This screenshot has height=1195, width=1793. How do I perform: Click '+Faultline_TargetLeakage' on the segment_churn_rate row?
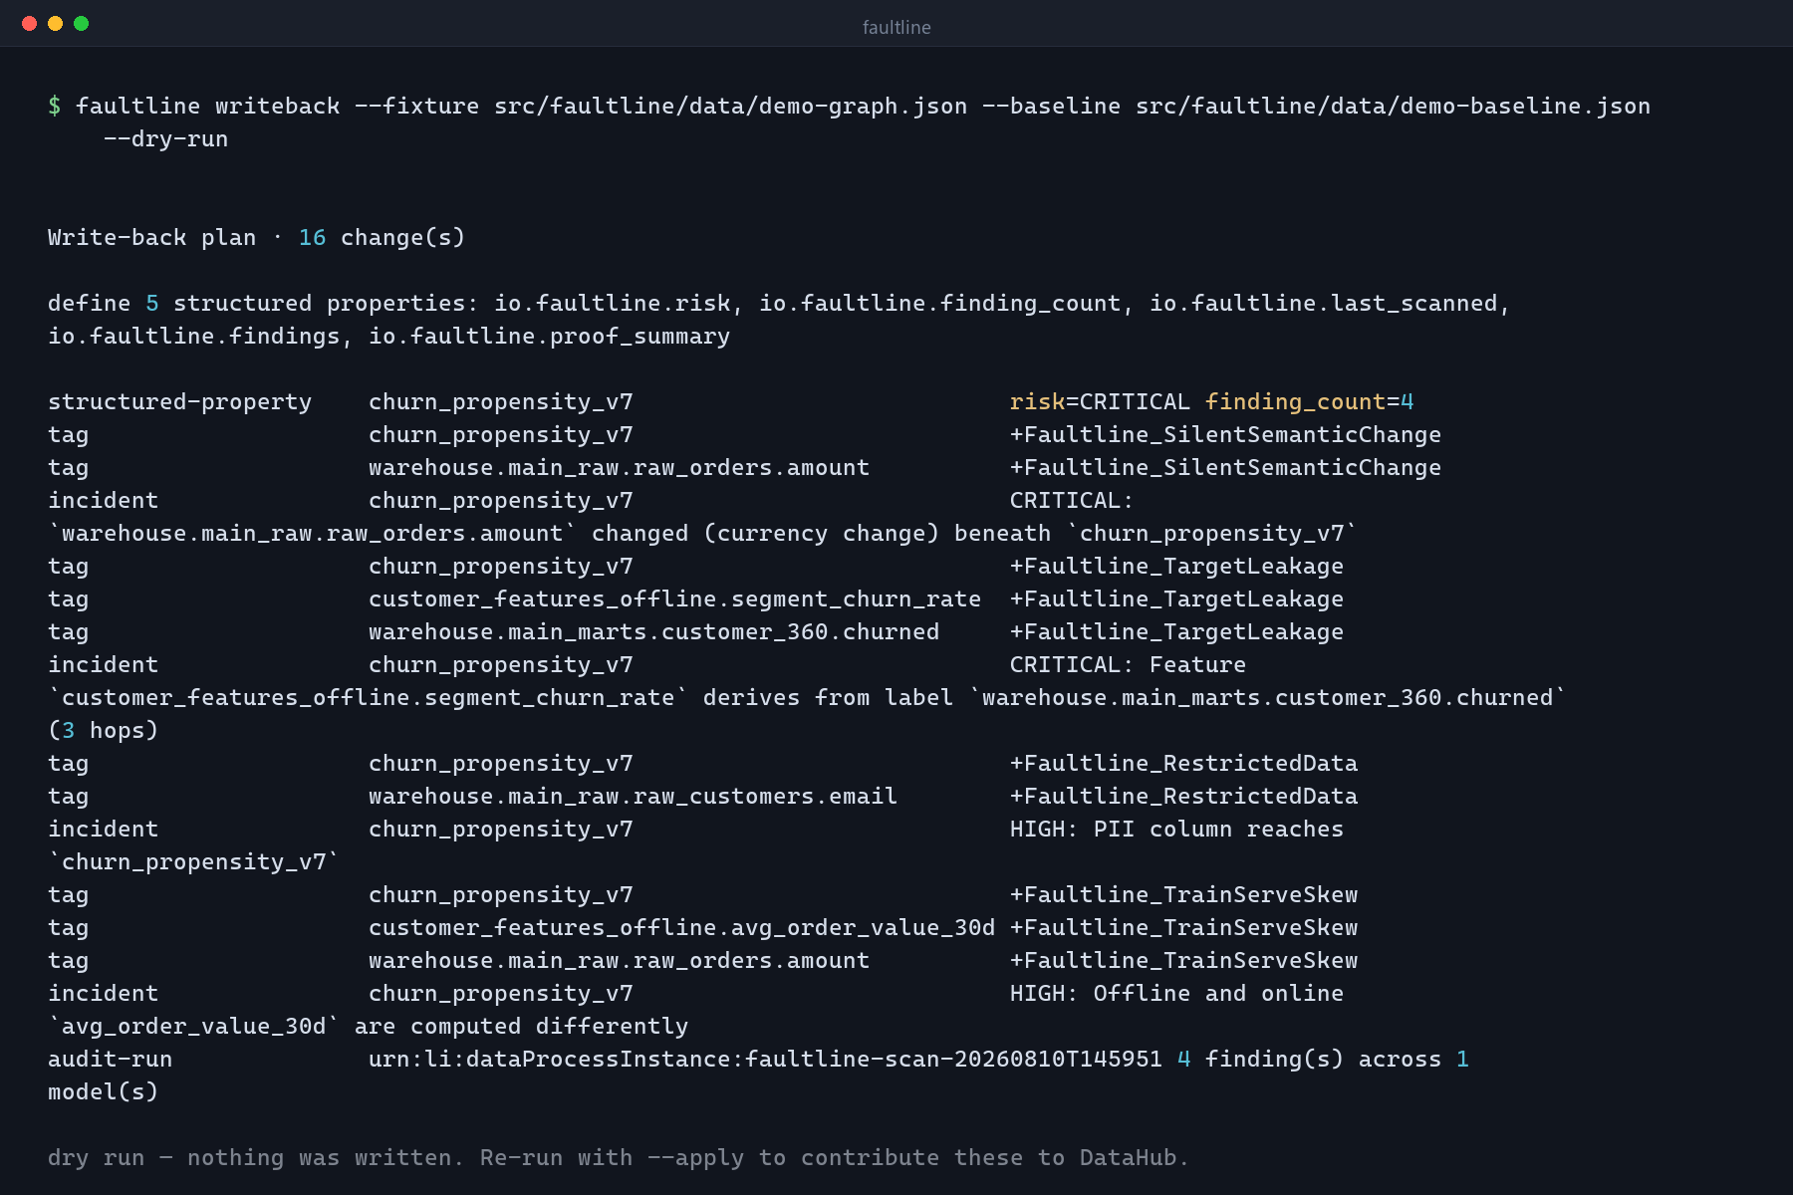coord(1177,598)
